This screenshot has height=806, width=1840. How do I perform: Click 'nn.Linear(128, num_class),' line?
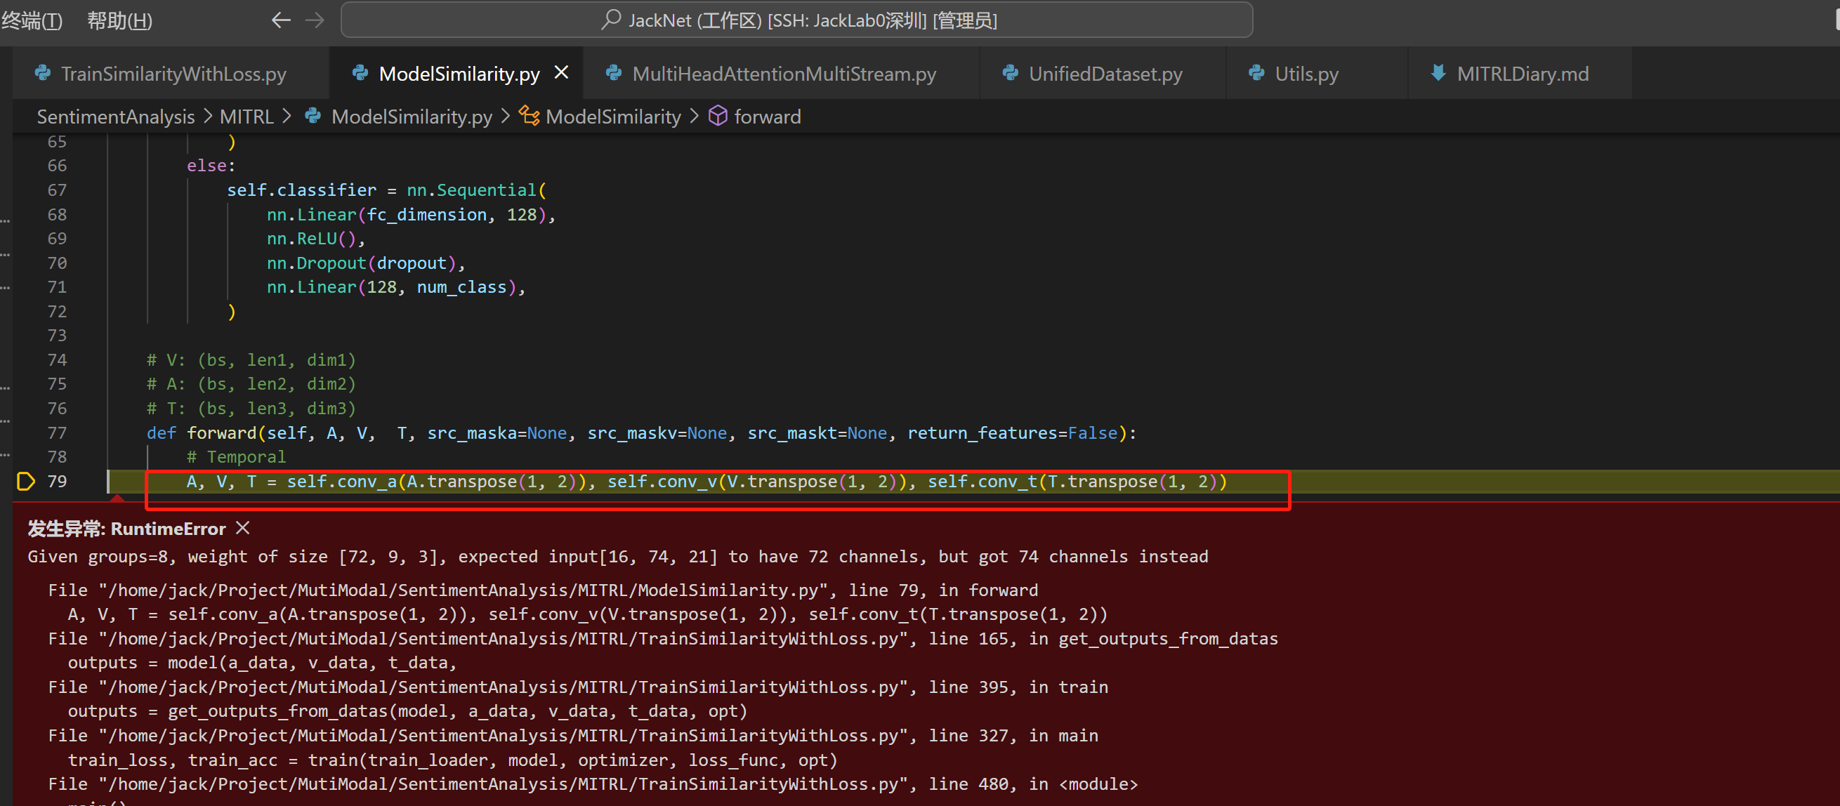click(395, 287)
